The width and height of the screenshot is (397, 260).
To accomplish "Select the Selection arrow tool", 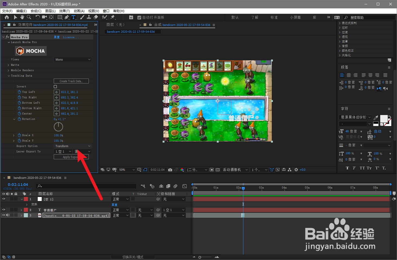I will [x=15, y=17].
